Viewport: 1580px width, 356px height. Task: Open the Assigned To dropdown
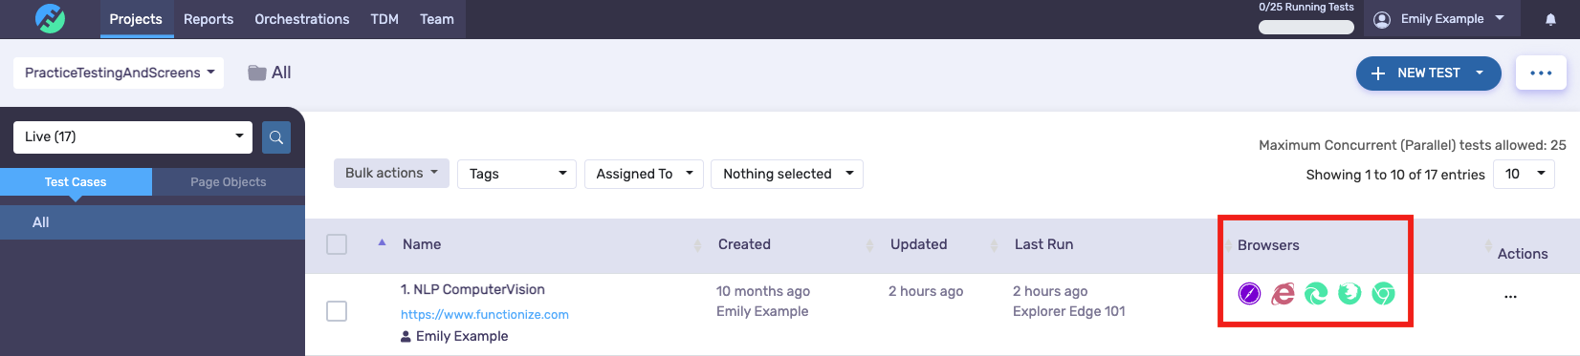644,174
